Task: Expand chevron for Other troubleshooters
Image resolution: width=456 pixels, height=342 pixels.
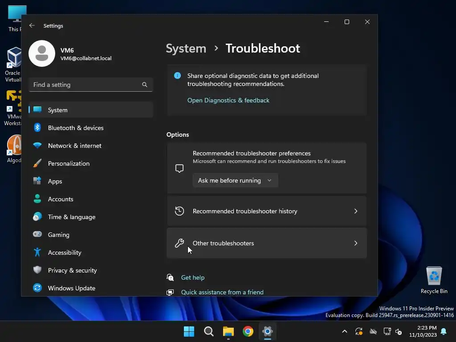Action: [x=356, y=243]
